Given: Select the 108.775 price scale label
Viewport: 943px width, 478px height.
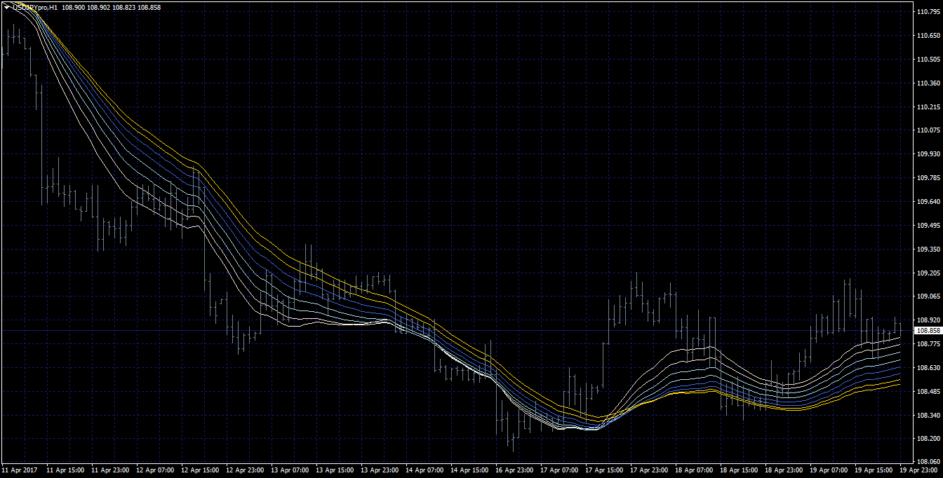Looking at the screenshot, I should pyautogui.click(x=928, y=344).
